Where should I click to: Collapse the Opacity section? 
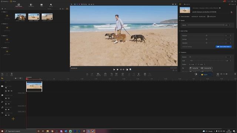point(180,21)
